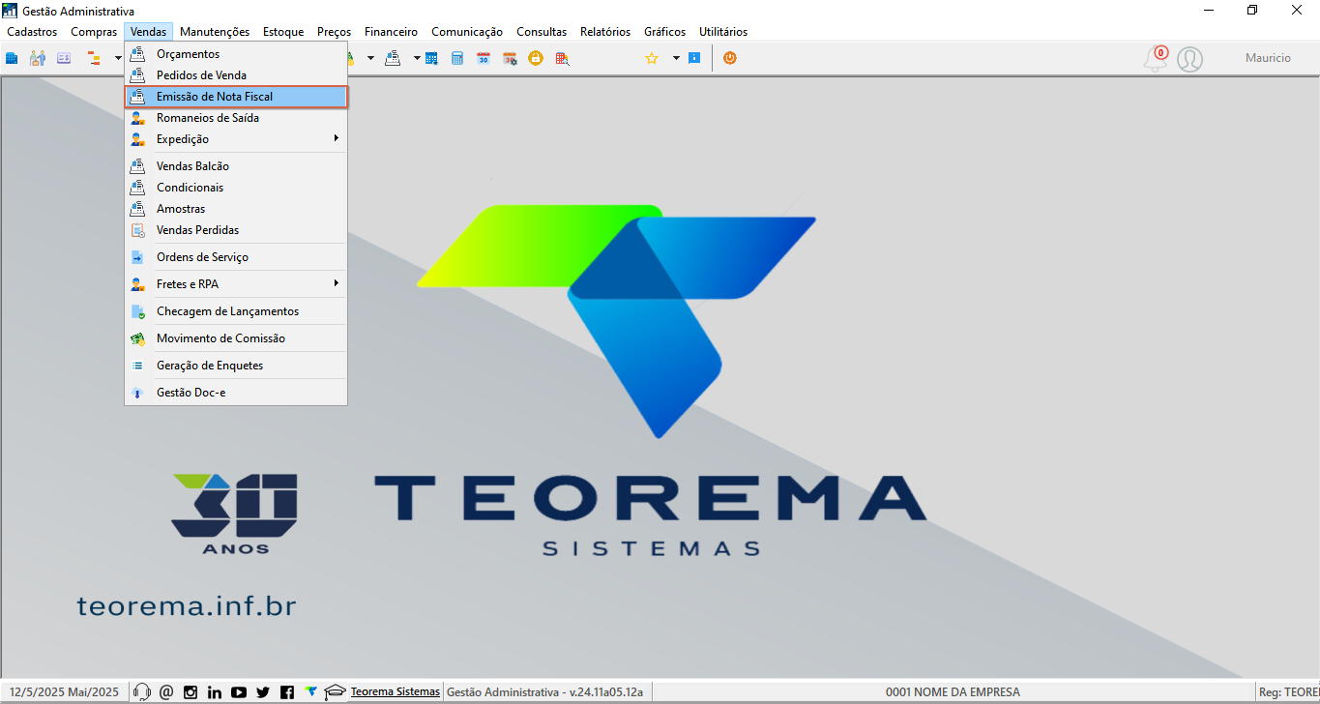Click the @ email icon in status bar

click(x=166, y=691)
